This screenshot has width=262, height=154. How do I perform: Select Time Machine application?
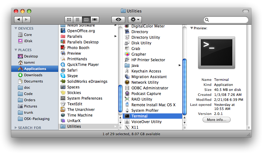point(88,115)
